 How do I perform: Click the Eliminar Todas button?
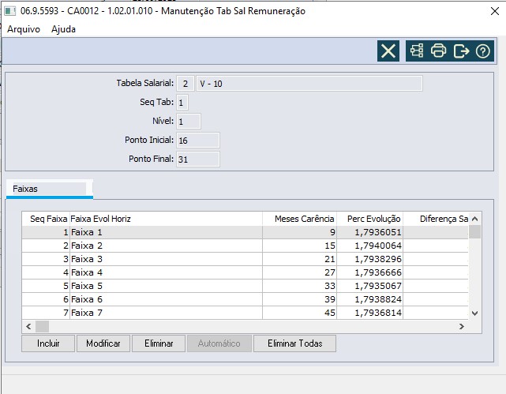click(294, 343)
